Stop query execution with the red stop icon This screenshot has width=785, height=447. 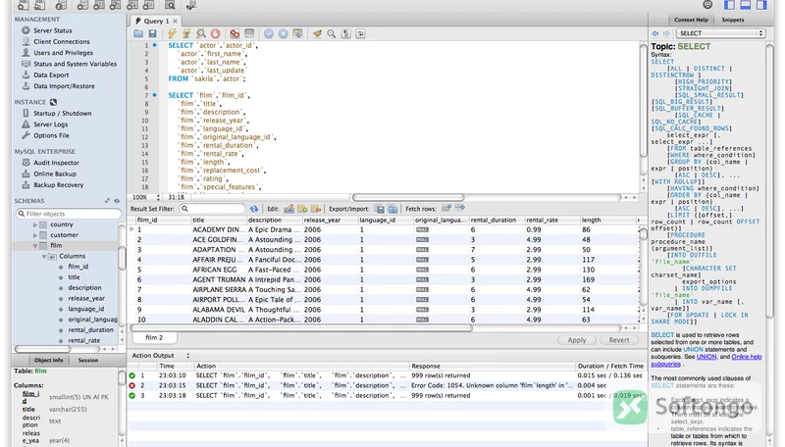tap(215, 33)
